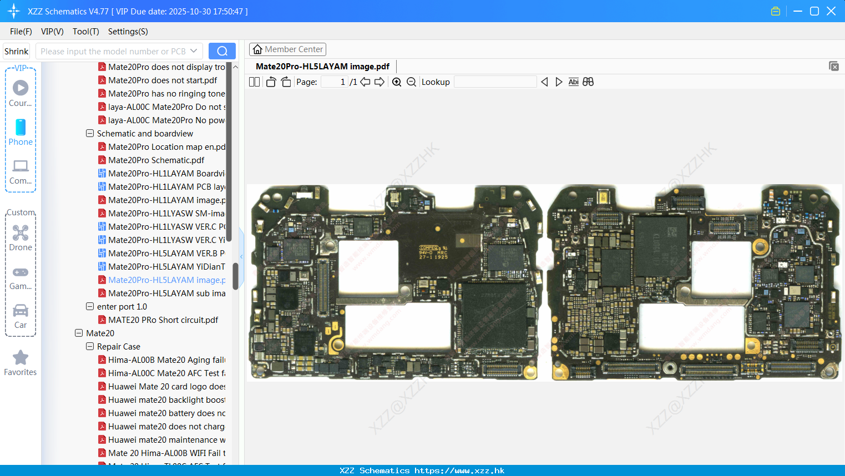845x476 pixels.
Task: Collapse the Repair Case node under Mate20
Action: tap(90, 346)
